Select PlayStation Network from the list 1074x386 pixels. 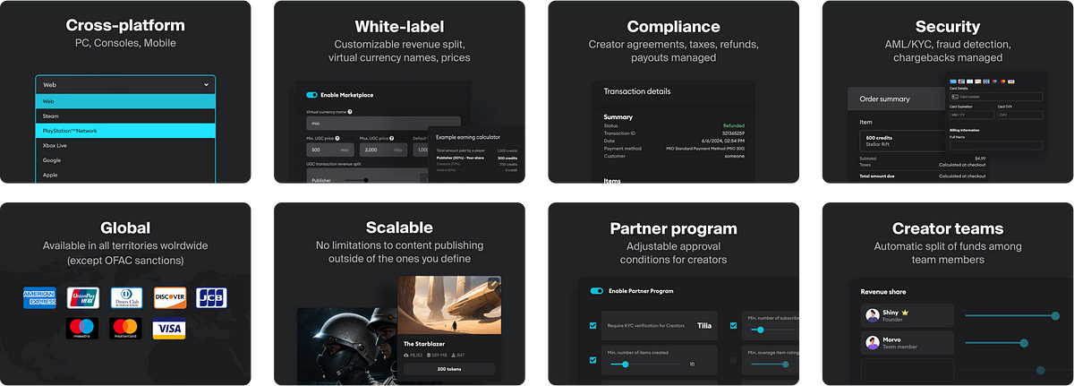pyautogui.click(x=125, y=131)
